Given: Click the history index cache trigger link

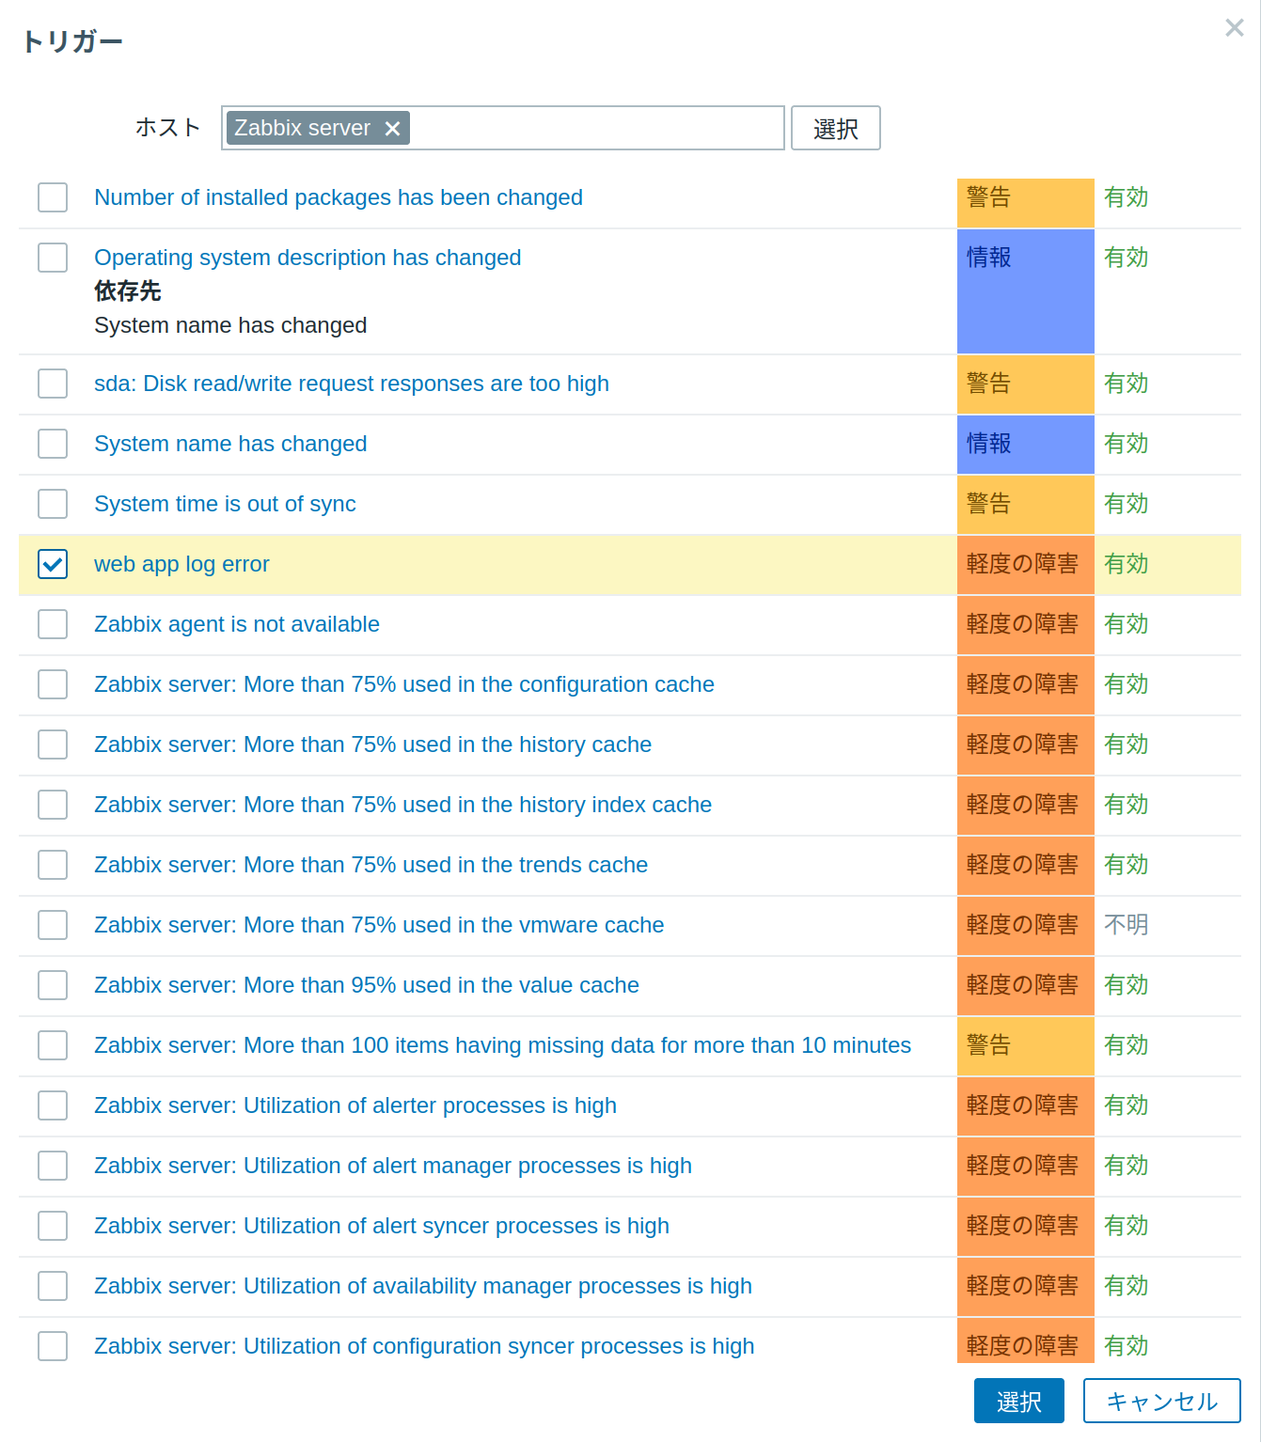Looking at the screenshot, I should coord(402,805).
